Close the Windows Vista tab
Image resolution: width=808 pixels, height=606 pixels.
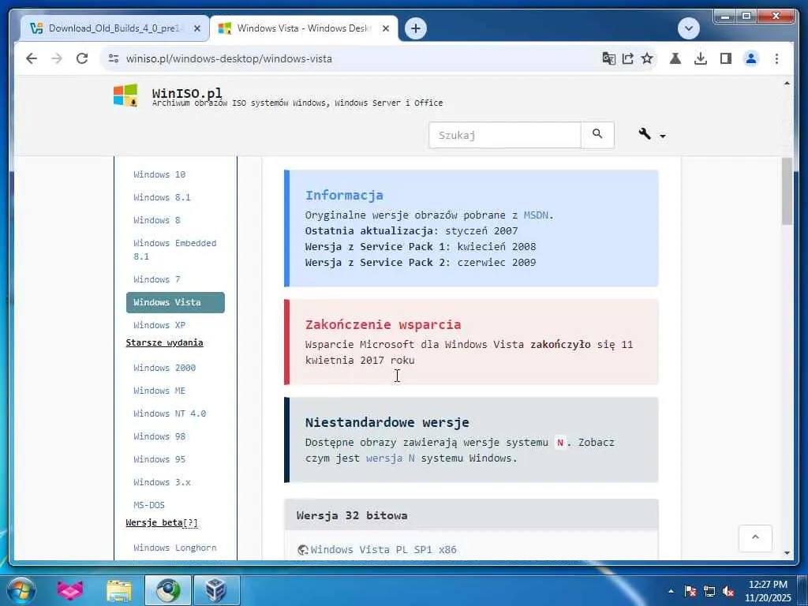(x=385, y=28)
